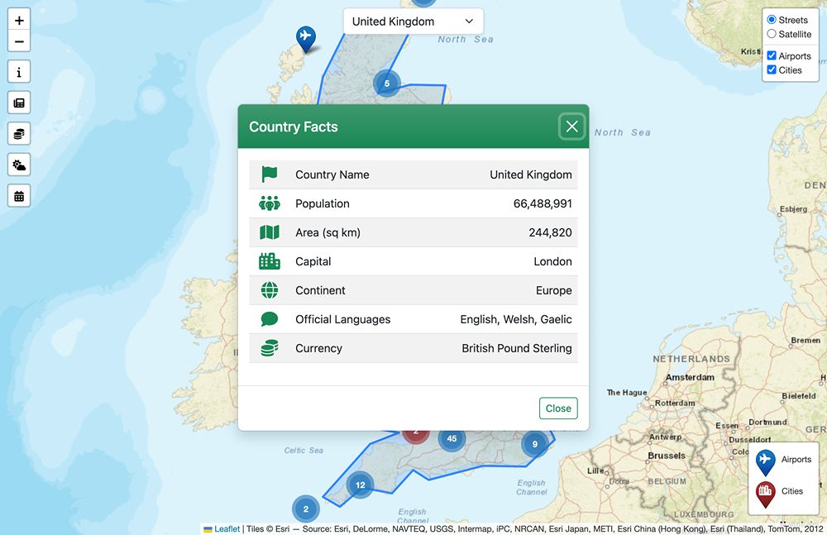Open the news newspaper icon button
Image resolution: width=827 pixels, height=535 pixels.
(x=19, y=103)
